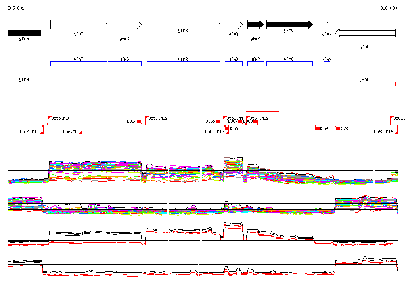Click the black yfmO gene arrow

point(290,25)
